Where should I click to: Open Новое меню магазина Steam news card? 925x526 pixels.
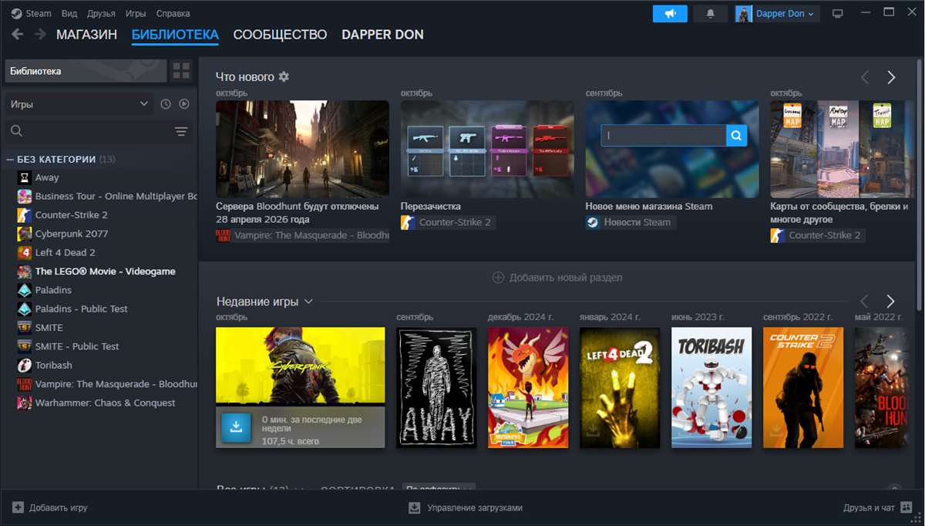672,149
